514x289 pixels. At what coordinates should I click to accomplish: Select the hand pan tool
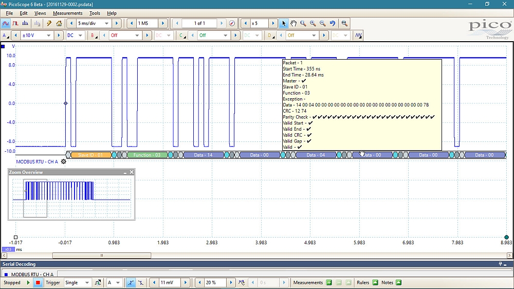(293, 23)
